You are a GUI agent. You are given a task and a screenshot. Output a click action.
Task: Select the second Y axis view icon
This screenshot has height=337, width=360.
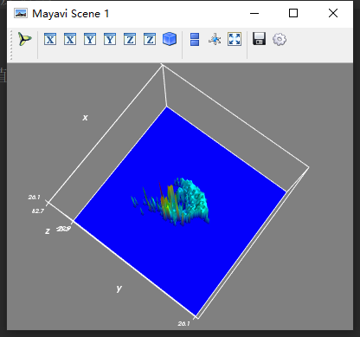[x=110, y=39]
